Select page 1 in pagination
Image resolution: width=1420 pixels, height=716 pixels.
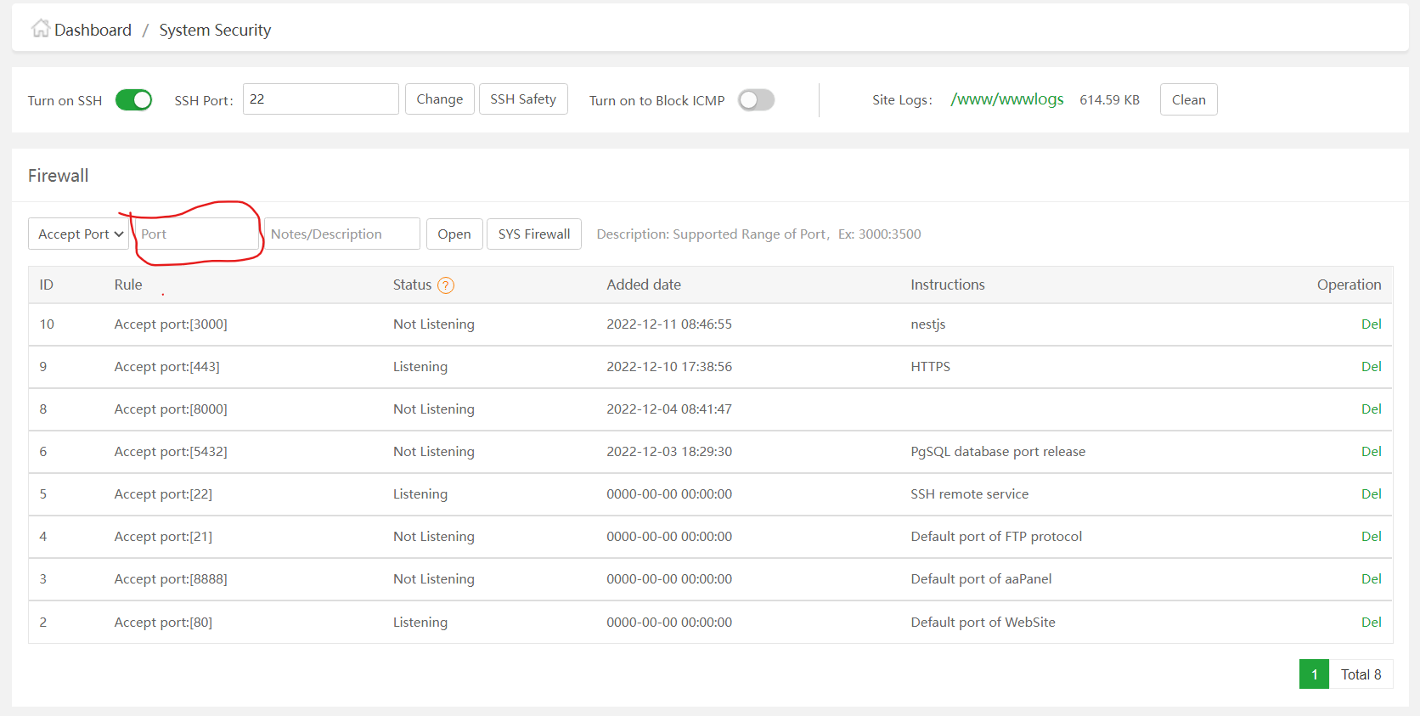[1314, 674]
